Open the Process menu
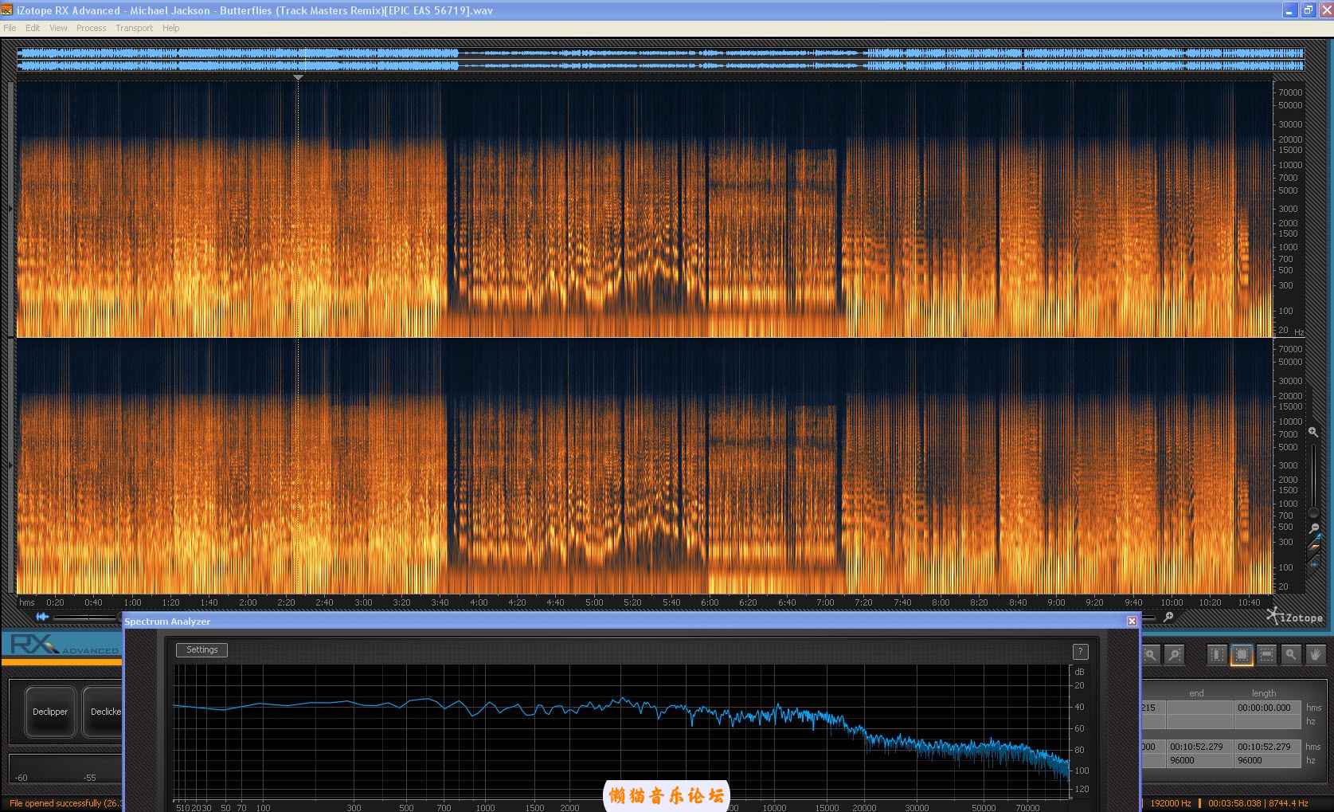Viewport: 1334px width, 812px height. click(92, 28)
